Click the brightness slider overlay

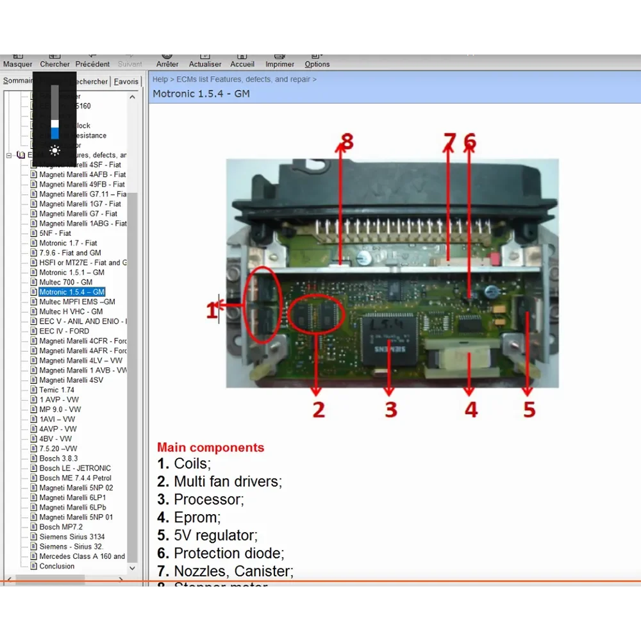tap(54, 112)
